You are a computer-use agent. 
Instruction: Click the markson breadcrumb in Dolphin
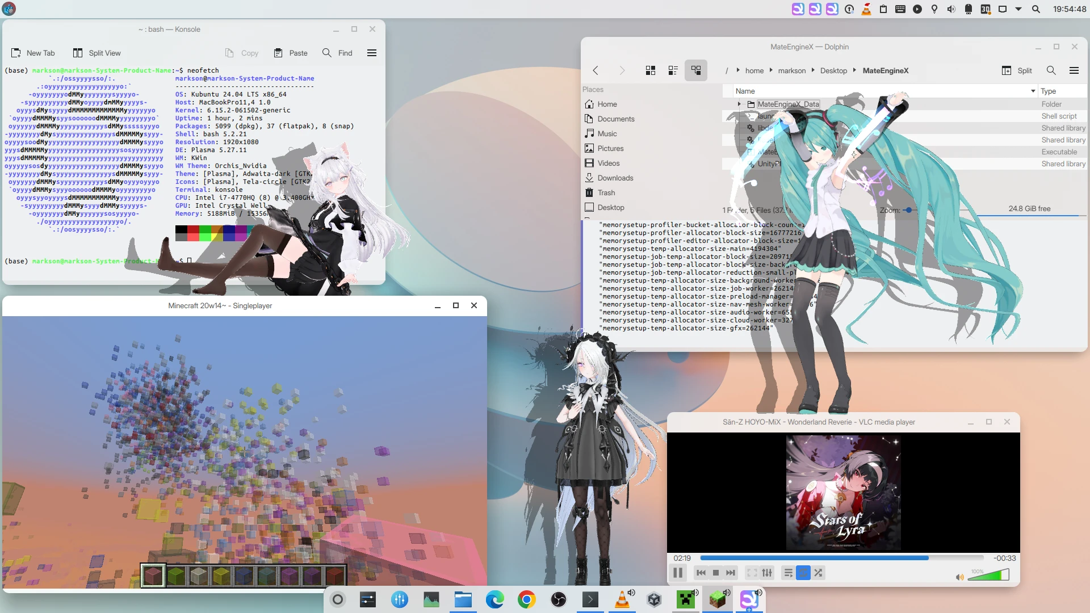point(792,70)
